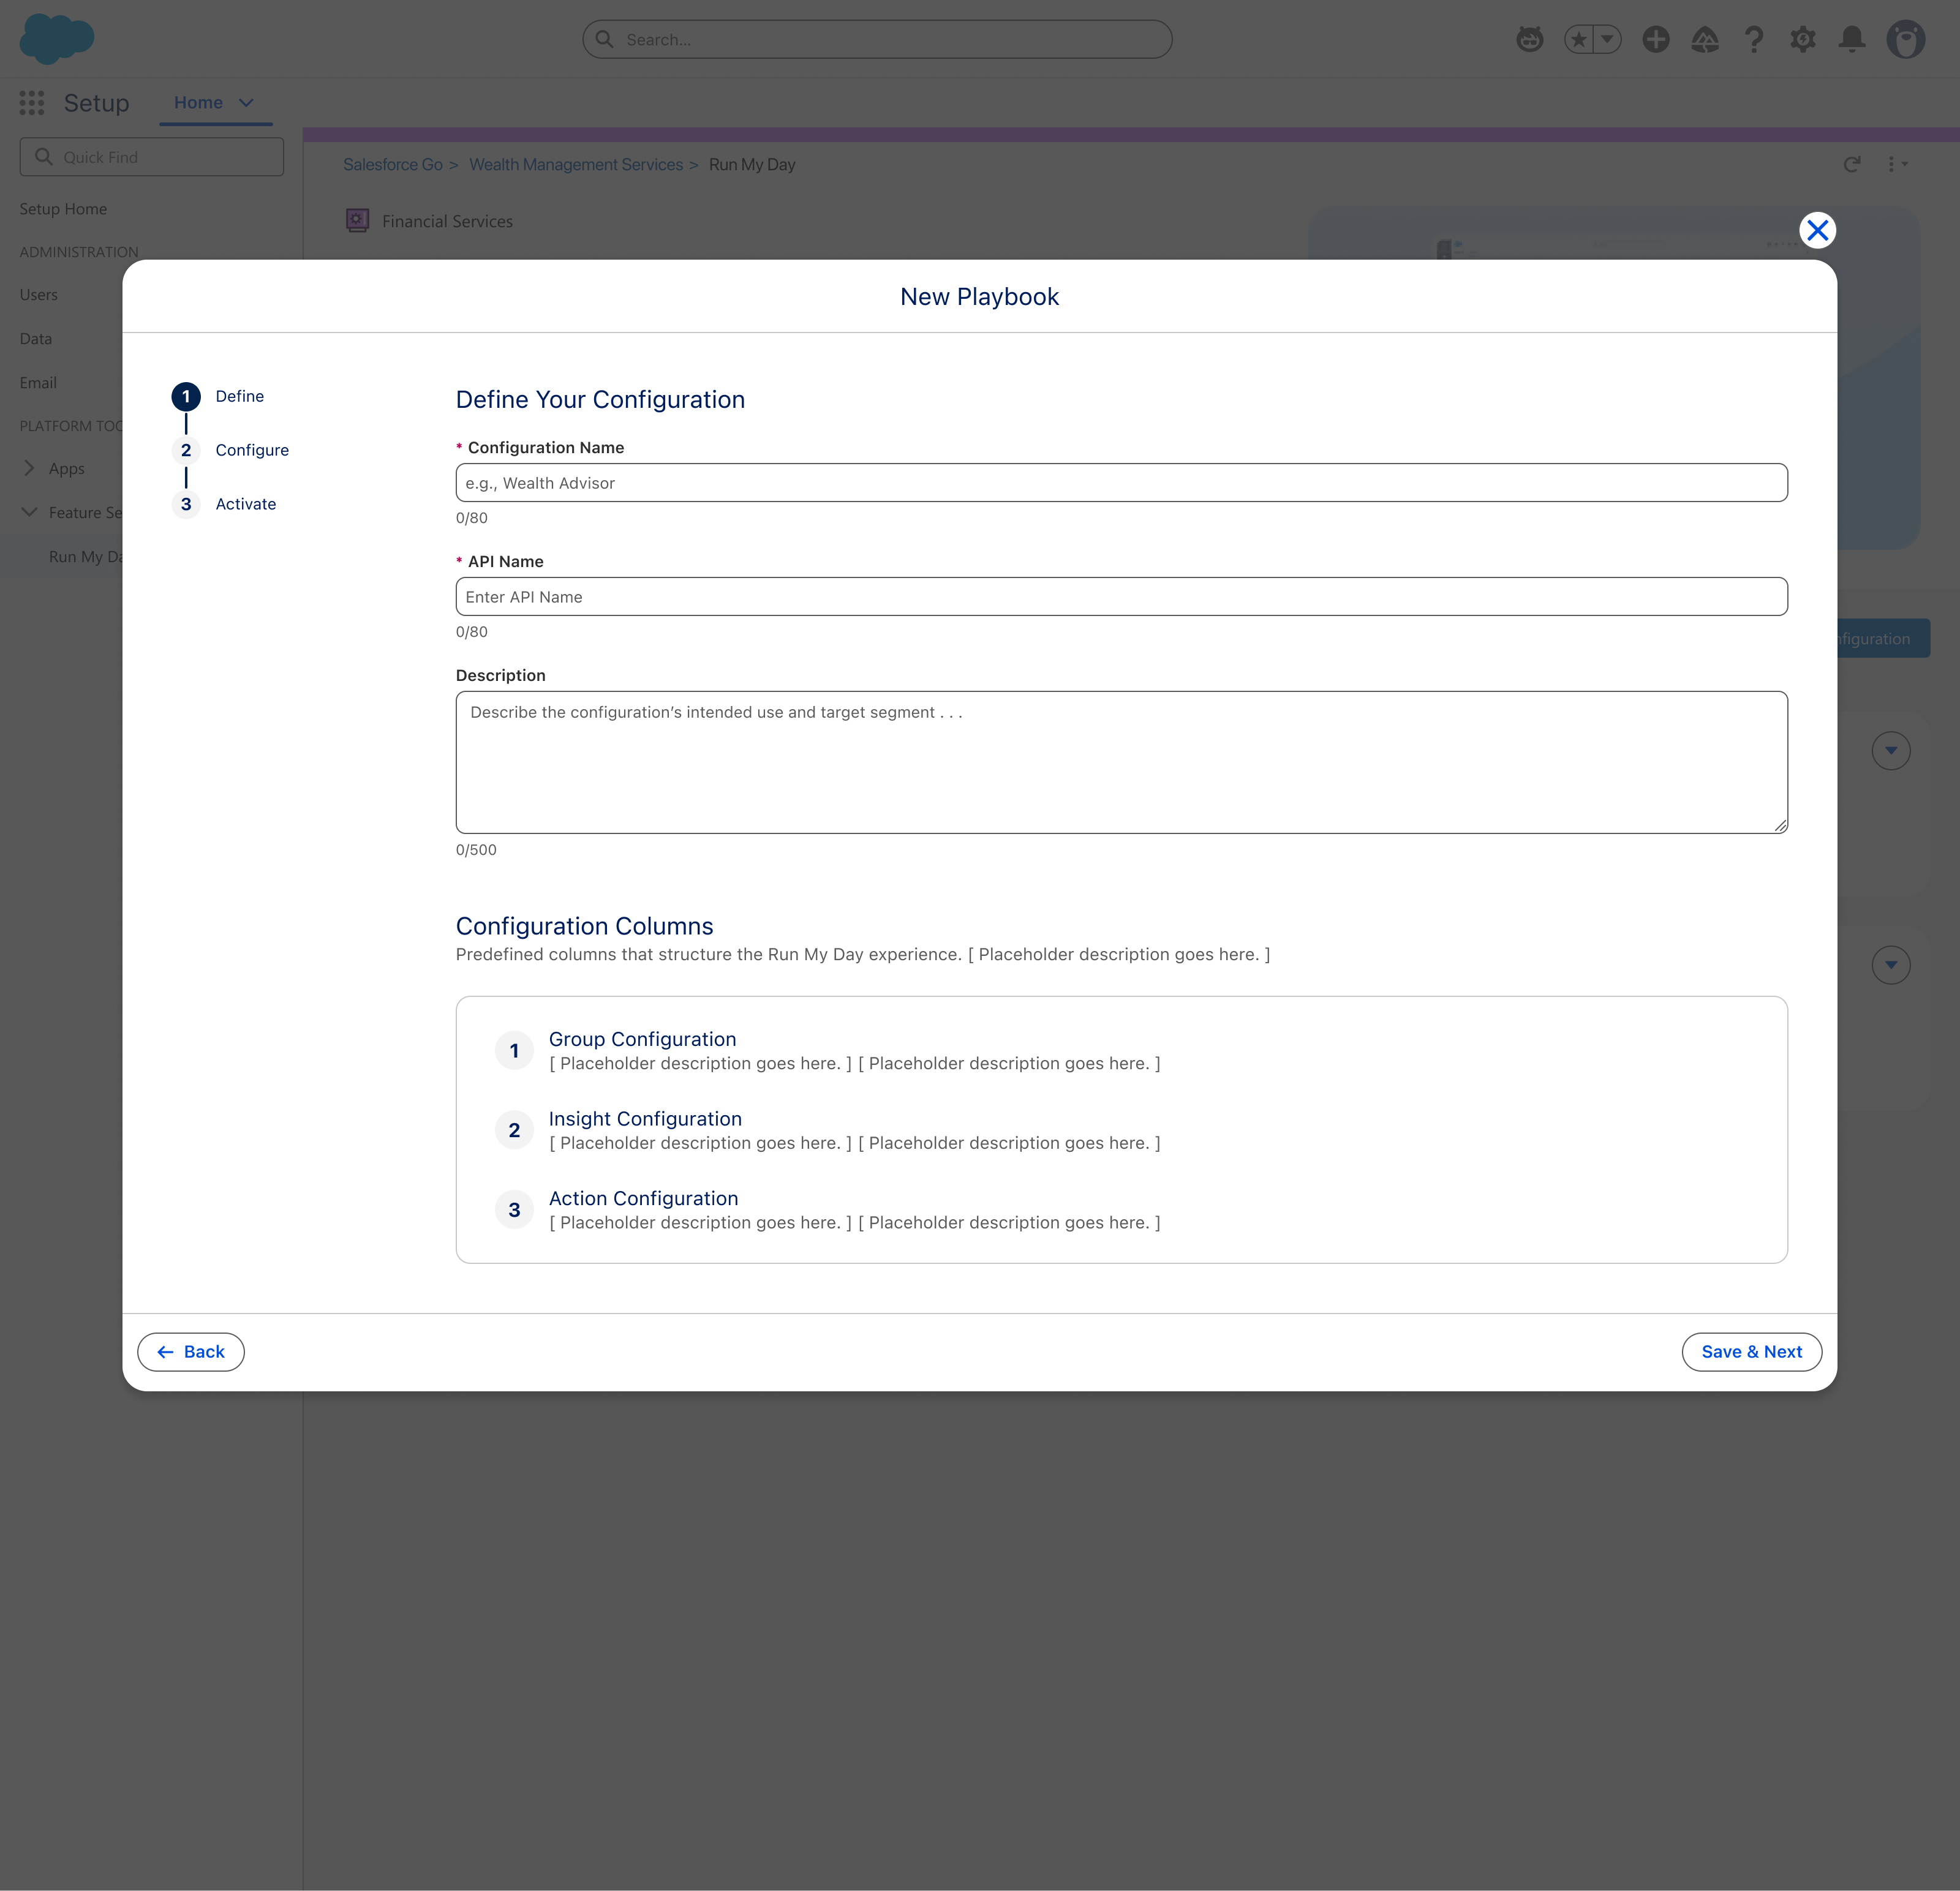The width and height of the screenshot is (1960, 1891).
Task: Expand the Home tab chevron menu
Action: click(246, 103)
